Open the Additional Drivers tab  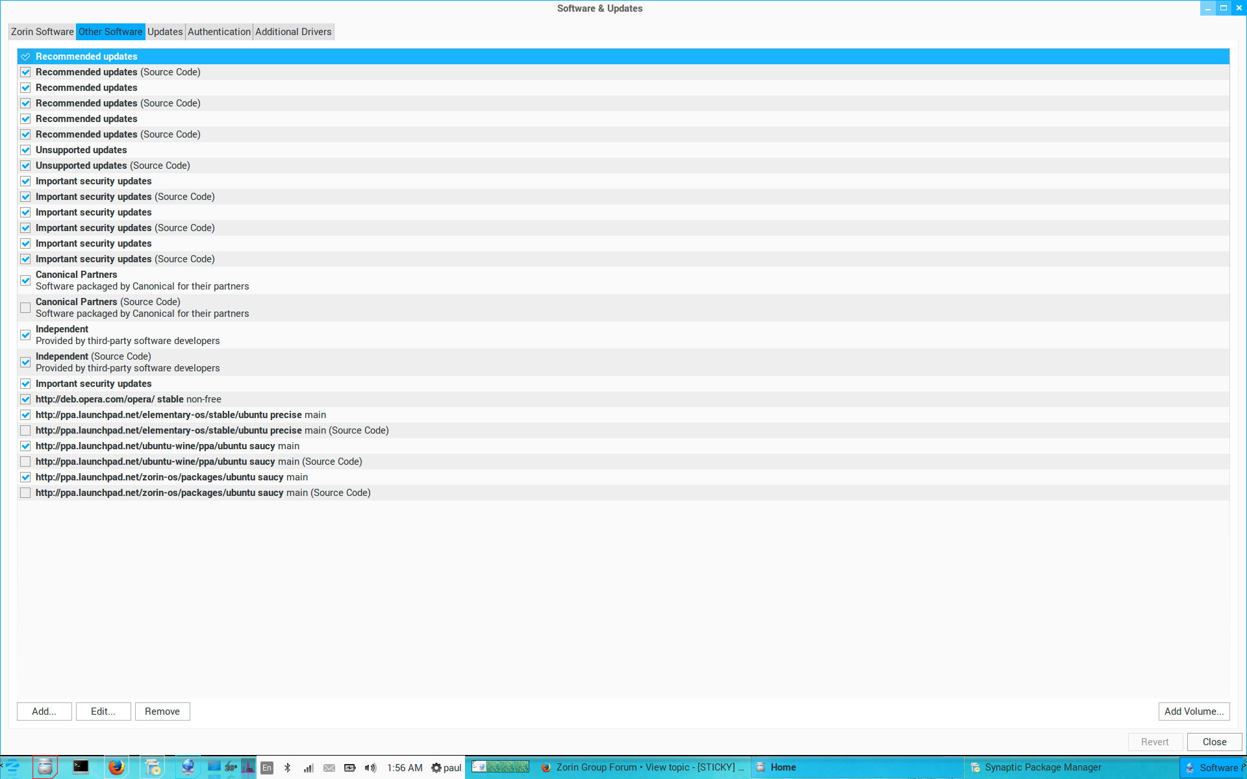293,32
